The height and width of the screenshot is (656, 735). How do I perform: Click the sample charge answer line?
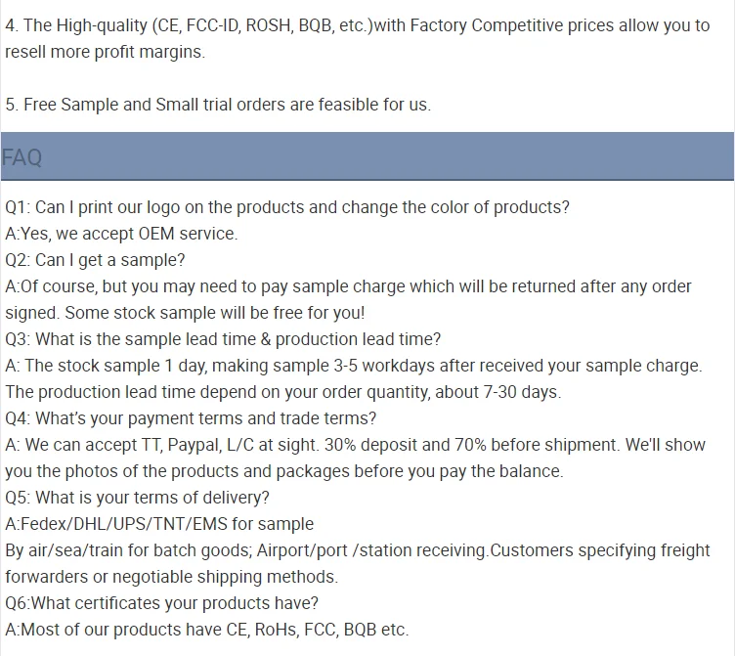(x=348, y=286)
